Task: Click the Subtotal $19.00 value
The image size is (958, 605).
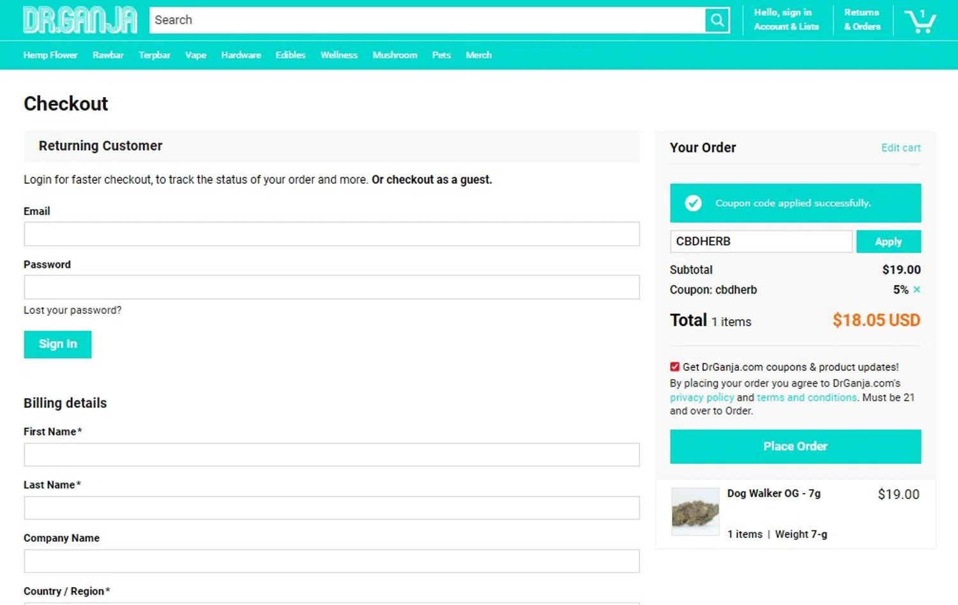Action: click(901, 269)
